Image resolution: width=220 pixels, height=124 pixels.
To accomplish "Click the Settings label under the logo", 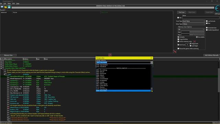I will (x=217, y=14).
